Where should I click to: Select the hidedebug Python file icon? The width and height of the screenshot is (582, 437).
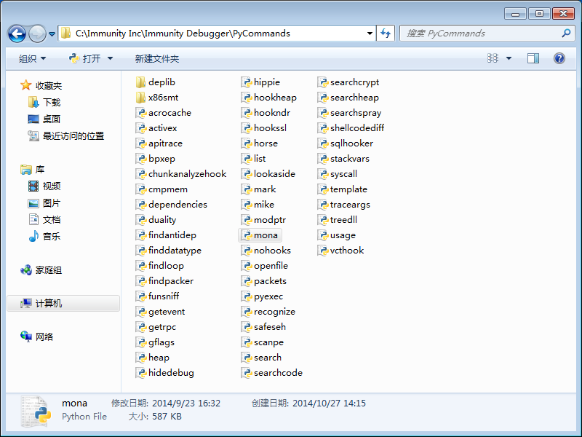pyautogui.click(x=140, y=373)
